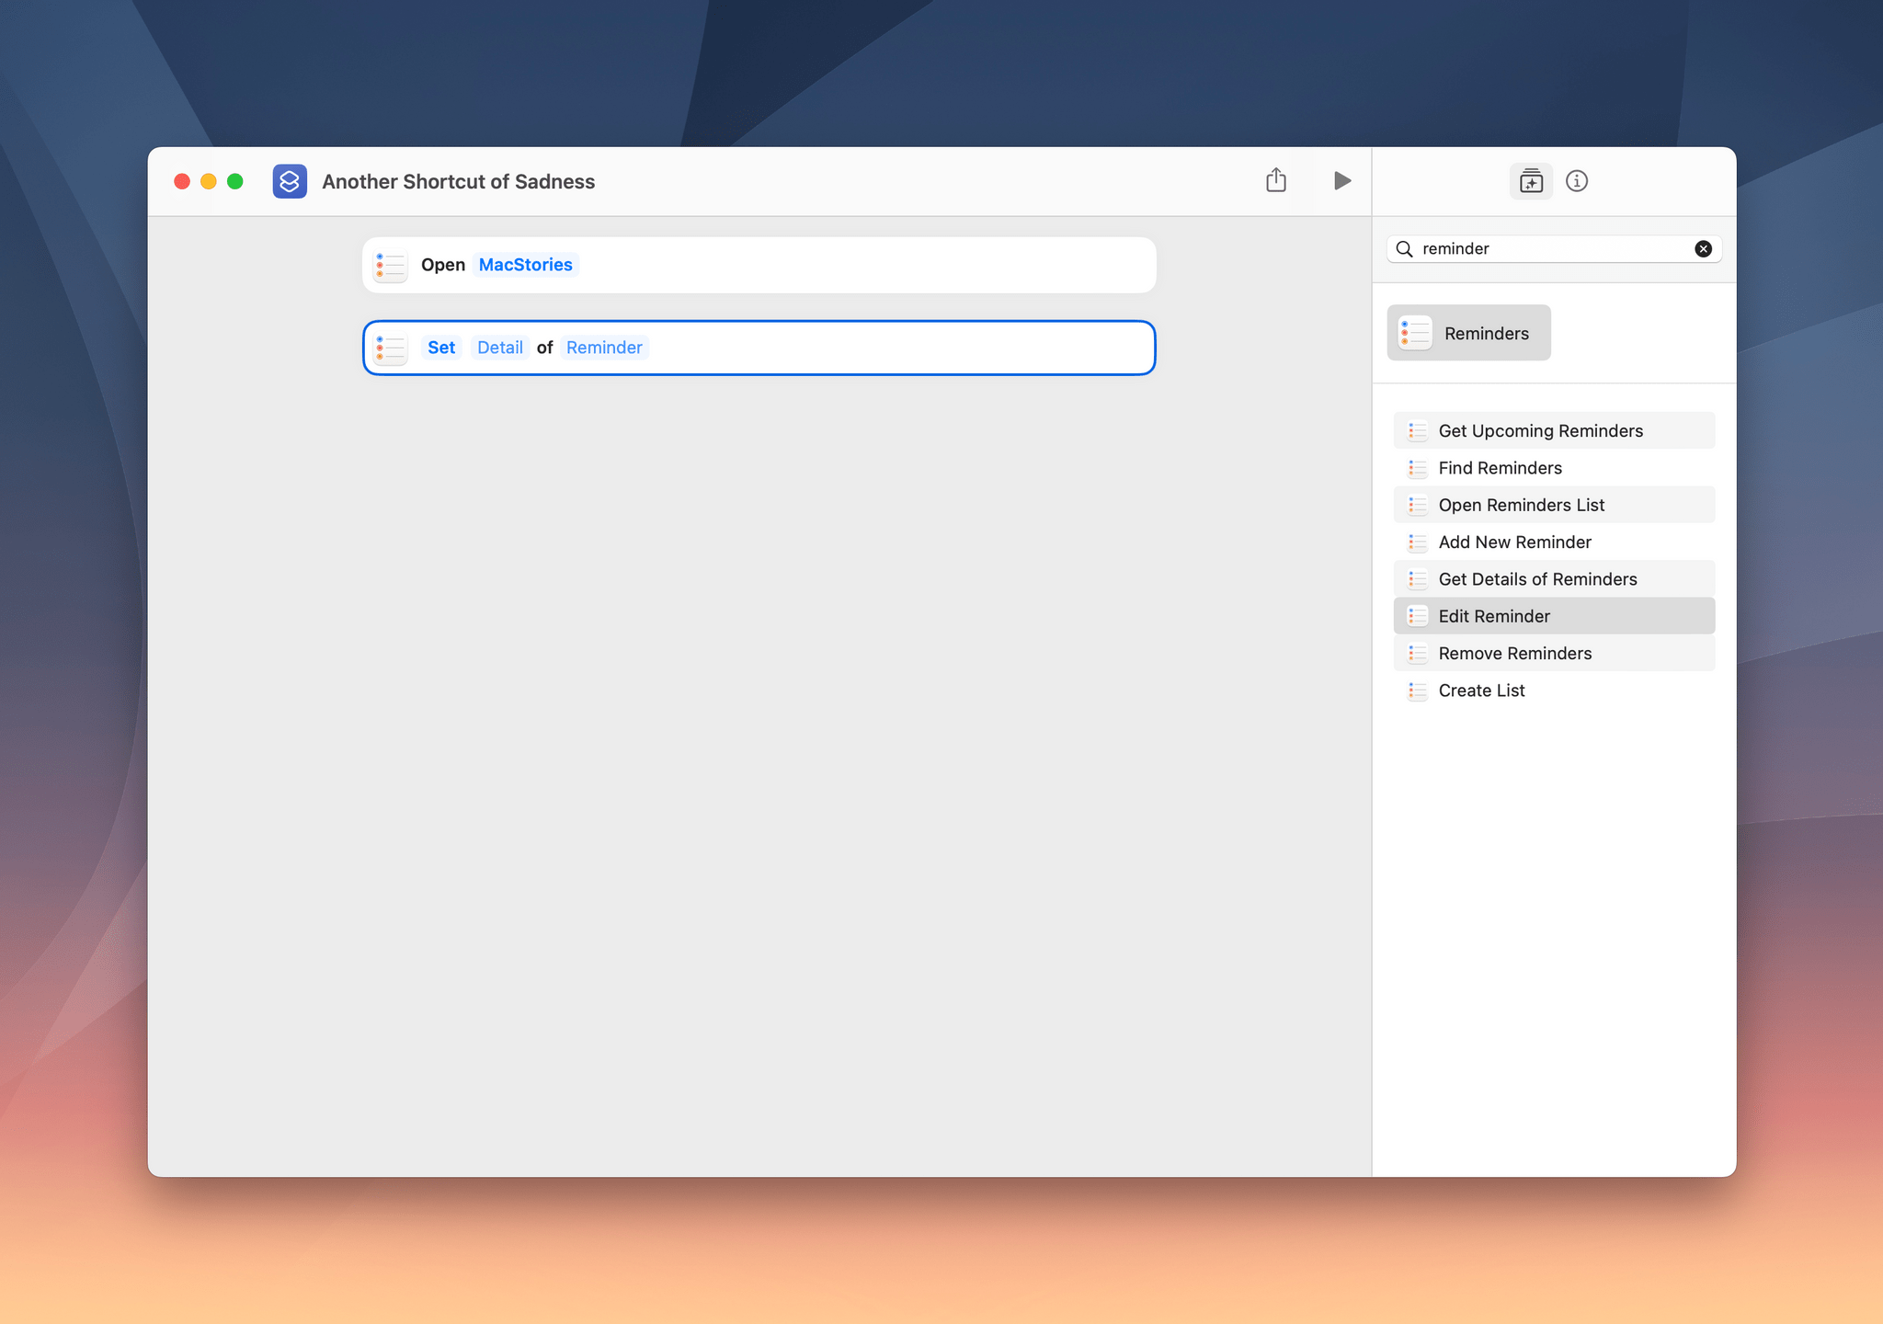
Task: Pick the Reminder variable parameter
Action: click(x=604, y=348)
